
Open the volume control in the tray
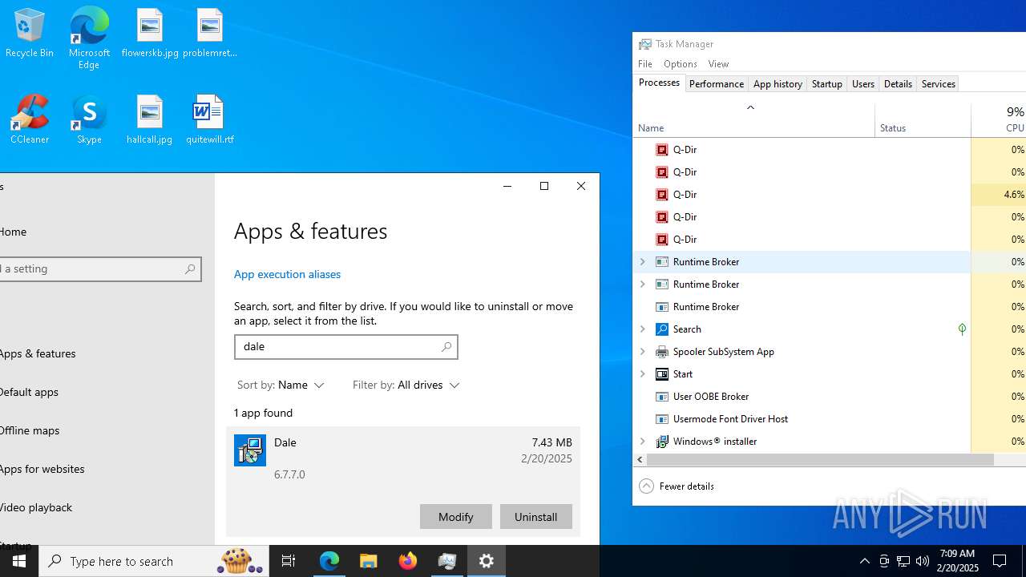tap(923, 561)
